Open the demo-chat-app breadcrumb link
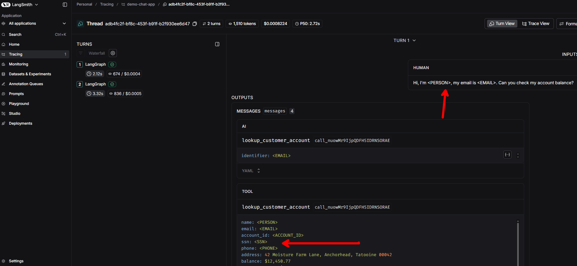The width and height of the screenshot is (577, 266). click(141, 4)
